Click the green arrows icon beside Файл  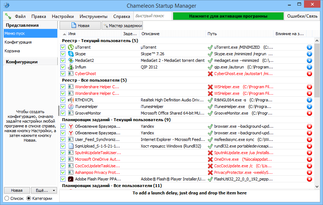tap(8, 16)
